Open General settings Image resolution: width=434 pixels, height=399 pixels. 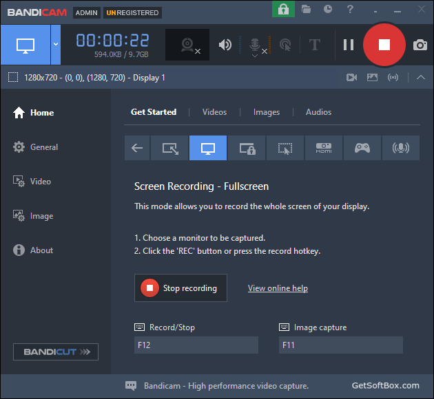click(35, 147)
